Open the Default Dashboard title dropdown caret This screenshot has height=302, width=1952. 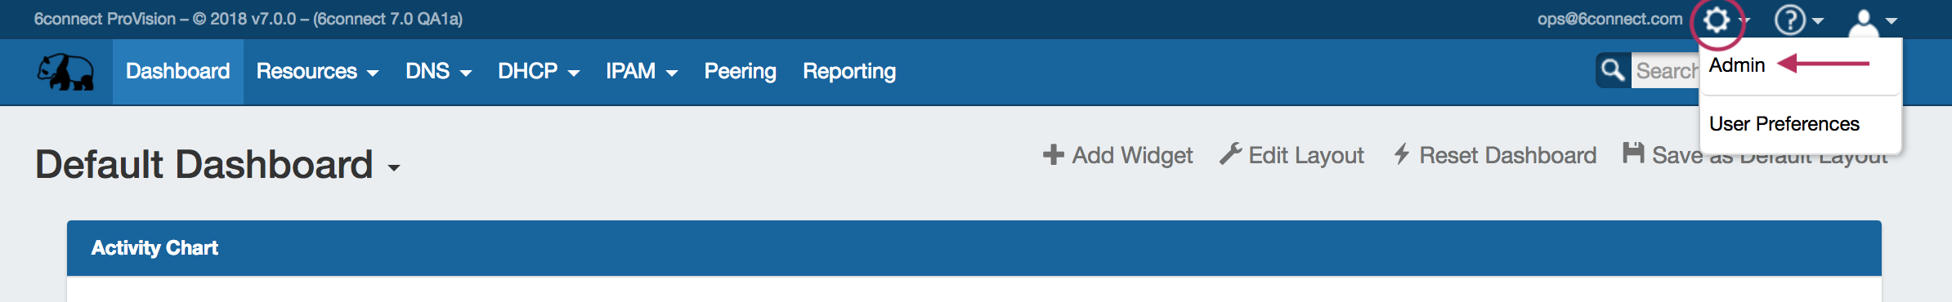click(x=394, y=168)
